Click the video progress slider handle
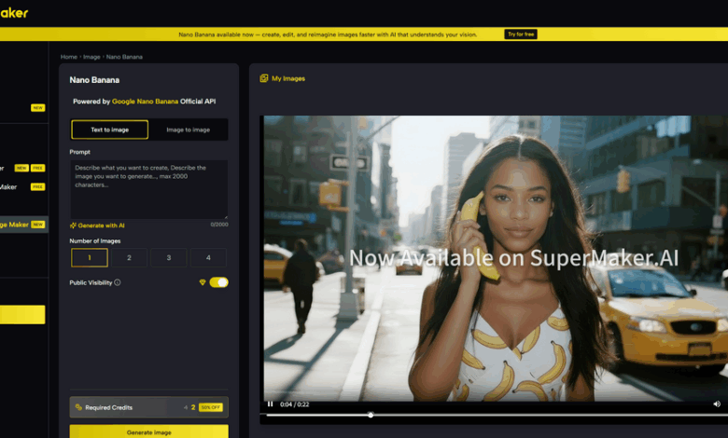728x438 pixels. 371,415
